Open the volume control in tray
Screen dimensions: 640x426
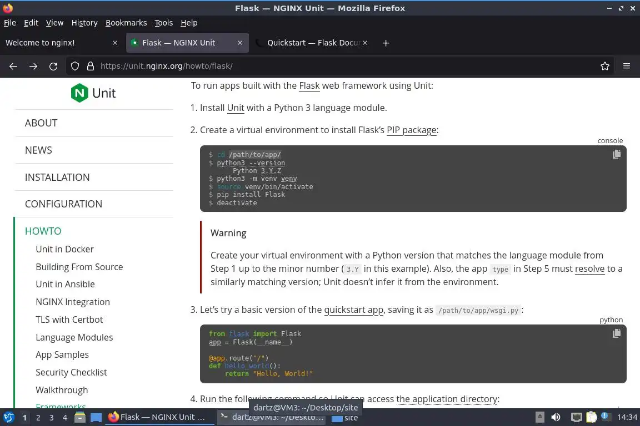tap(556, 417)
